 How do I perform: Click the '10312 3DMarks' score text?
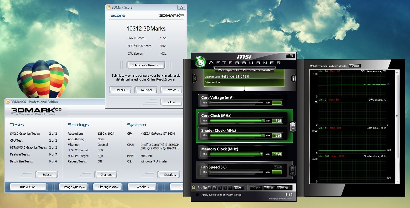click(x=146, y=29)
